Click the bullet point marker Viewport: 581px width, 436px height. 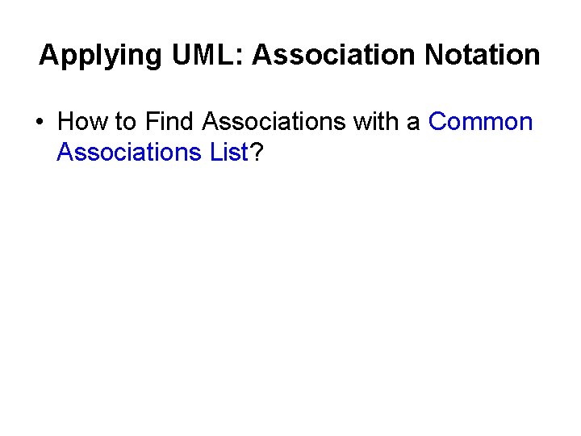(39, 123)
